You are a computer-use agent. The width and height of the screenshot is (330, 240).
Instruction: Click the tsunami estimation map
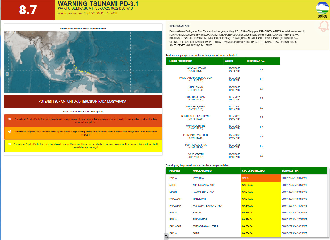pos(83,62)
